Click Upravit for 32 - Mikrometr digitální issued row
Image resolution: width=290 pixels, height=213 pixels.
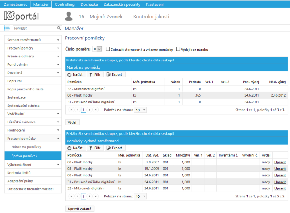[280, 188]
